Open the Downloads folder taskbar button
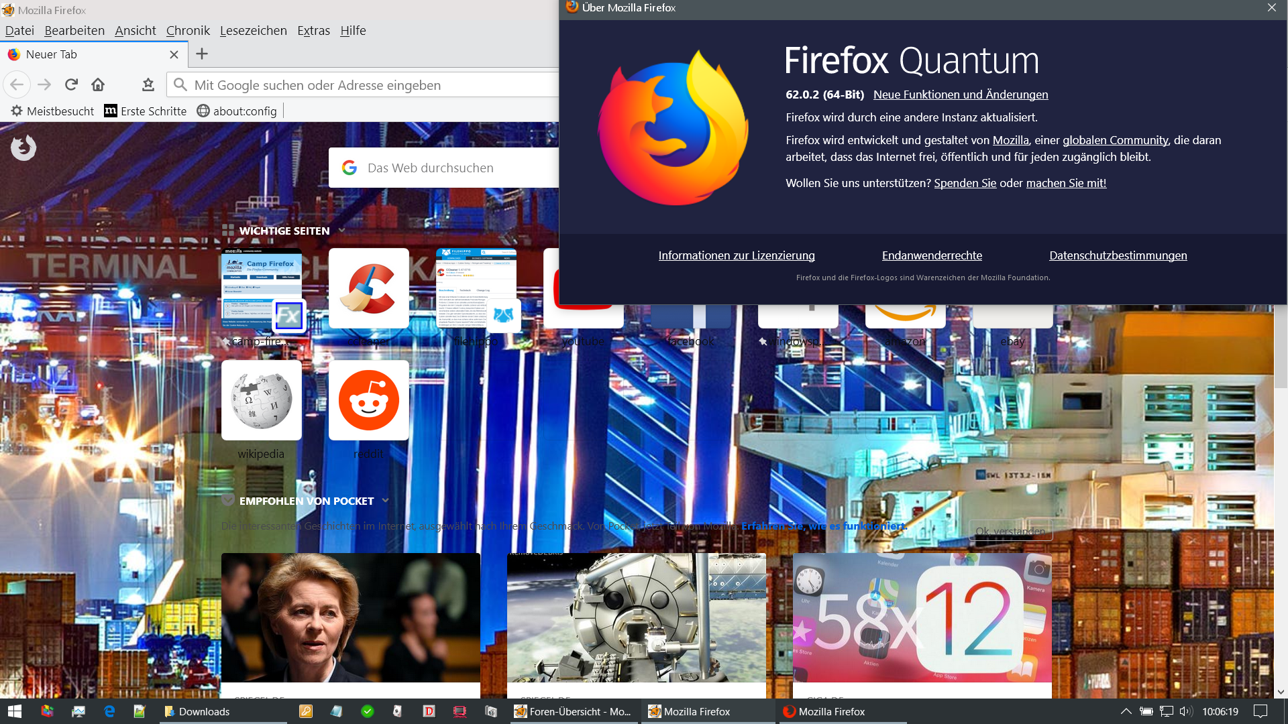The height and width of the screenshot is (724, 1288). click(x=223, y=711)
